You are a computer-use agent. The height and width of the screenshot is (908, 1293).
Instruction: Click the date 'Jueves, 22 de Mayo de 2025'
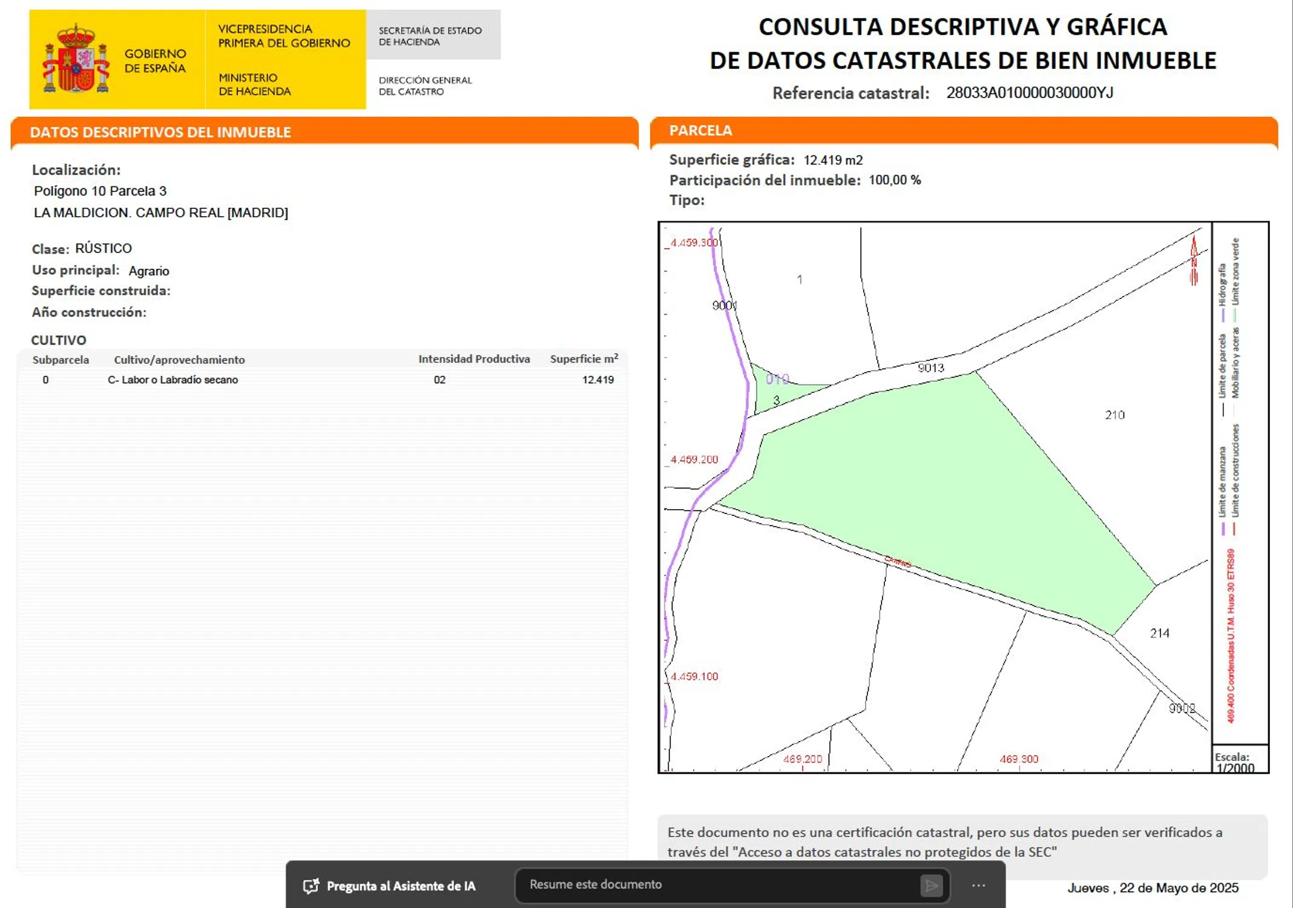tap(1153, 888)
